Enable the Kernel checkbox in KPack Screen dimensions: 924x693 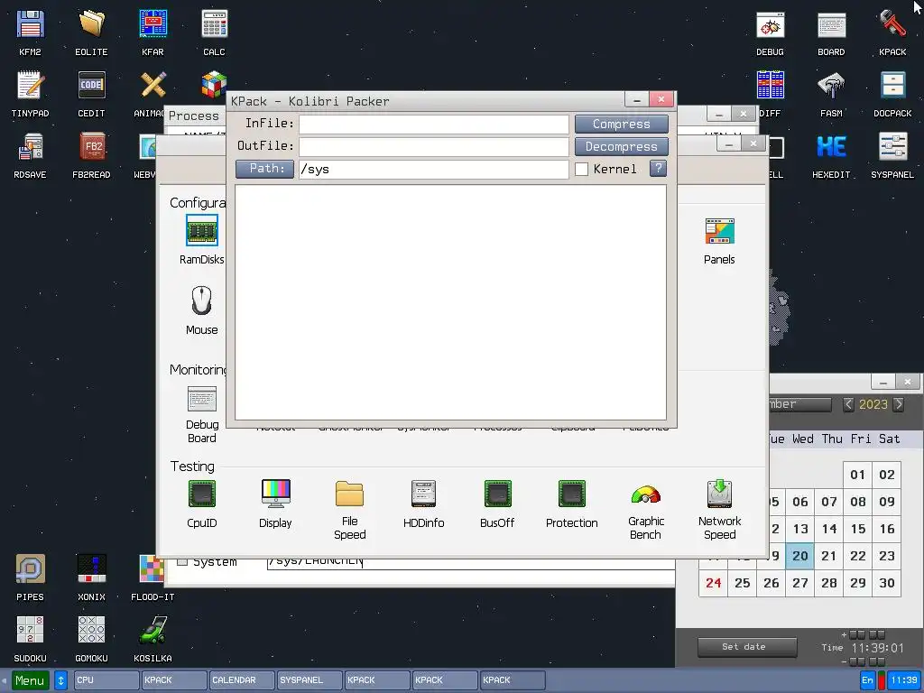click(582, 169)
